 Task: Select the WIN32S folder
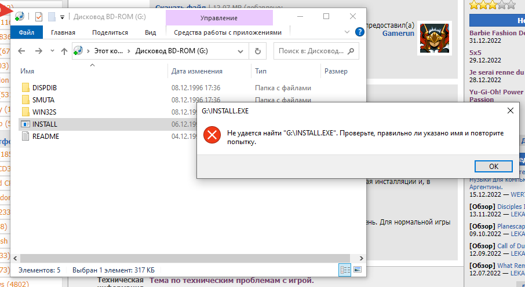coord(44,112)
